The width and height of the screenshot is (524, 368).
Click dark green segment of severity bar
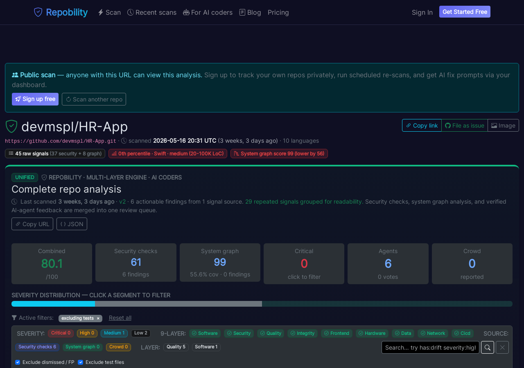tap(387, 304)
